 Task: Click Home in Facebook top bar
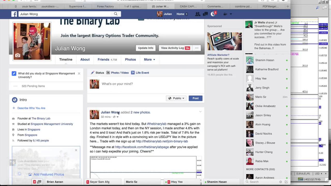pos(180,14)
